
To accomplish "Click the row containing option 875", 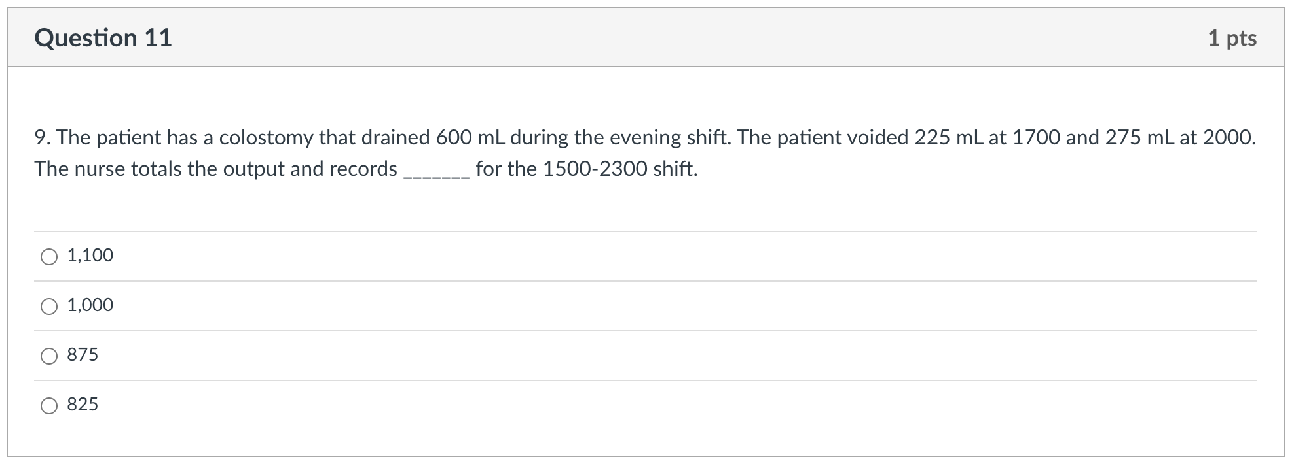I will (327, 355).
